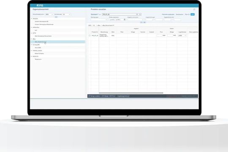Click the eBay segment in the breadcrumb path
The height and width of the screenshot is (152, 228).
[x=99, y=25]
